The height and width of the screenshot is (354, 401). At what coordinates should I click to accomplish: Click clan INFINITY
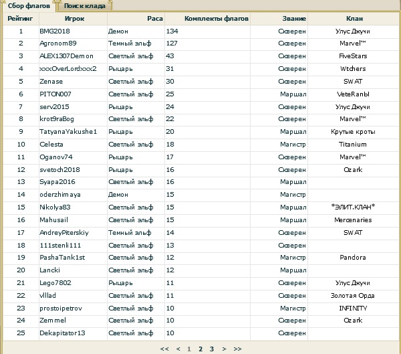353,308
